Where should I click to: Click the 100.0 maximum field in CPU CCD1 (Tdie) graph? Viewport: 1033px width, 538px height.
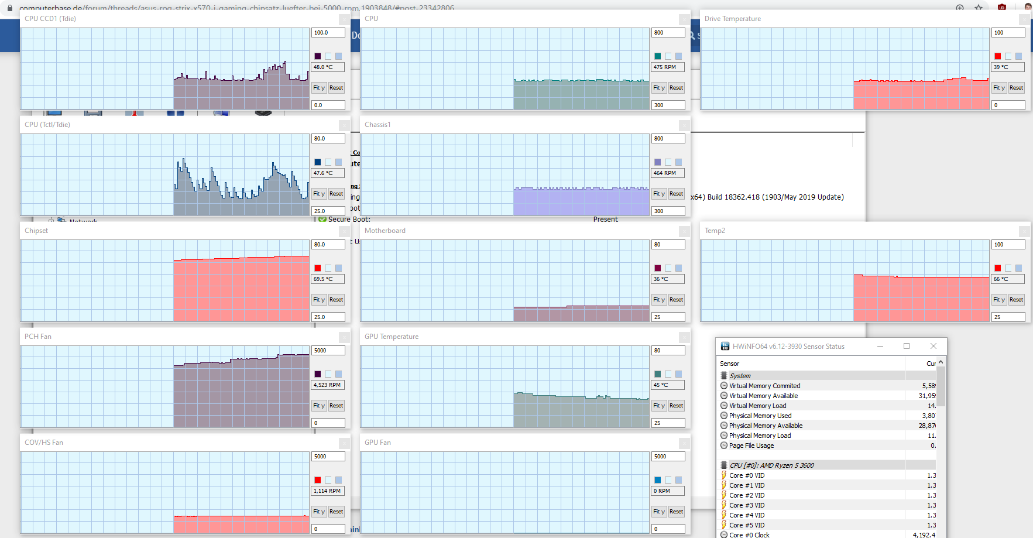328,33
